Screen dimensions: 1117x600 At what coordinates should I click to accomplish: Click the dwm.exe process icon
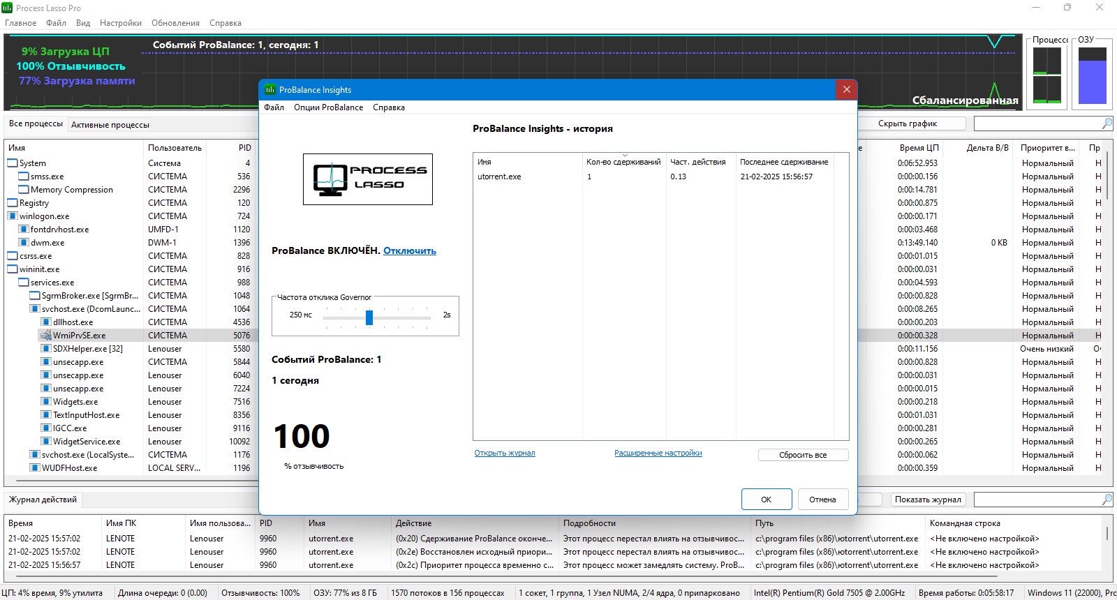tap(24, 243)
